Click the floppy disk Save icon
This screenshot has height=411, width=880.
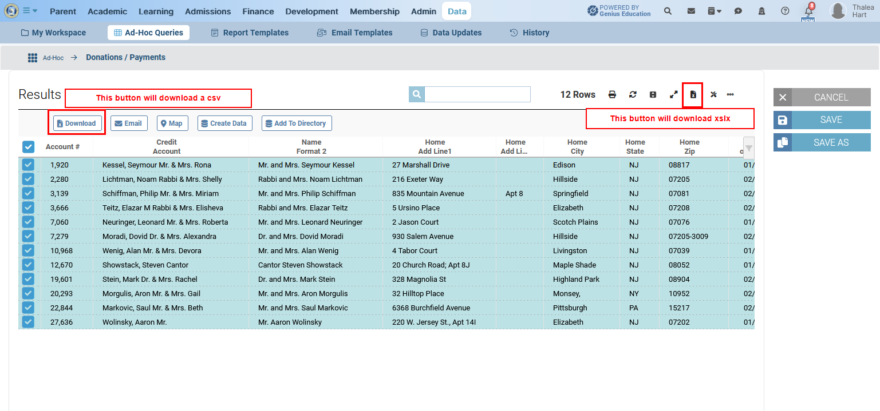(783, 120)
